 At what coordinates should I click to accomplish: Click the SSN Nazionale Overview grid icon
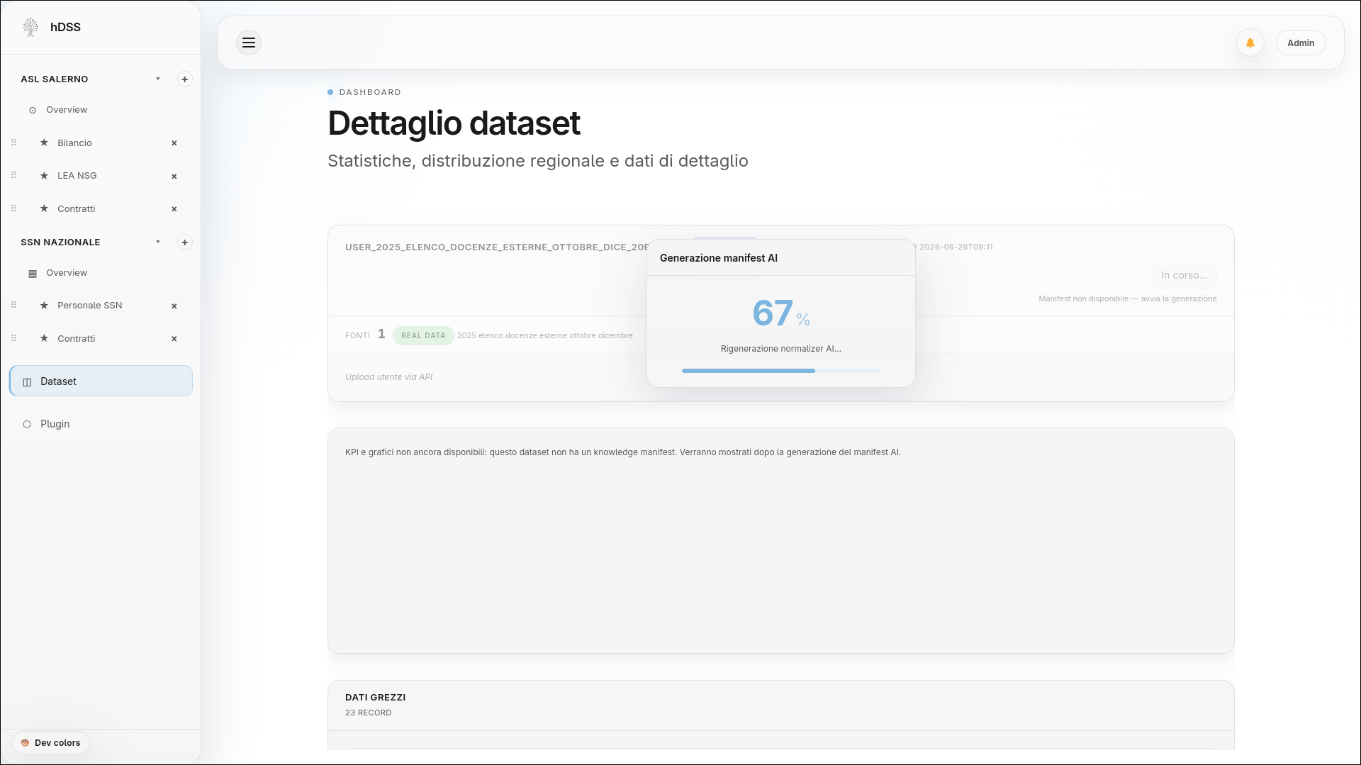33,274
